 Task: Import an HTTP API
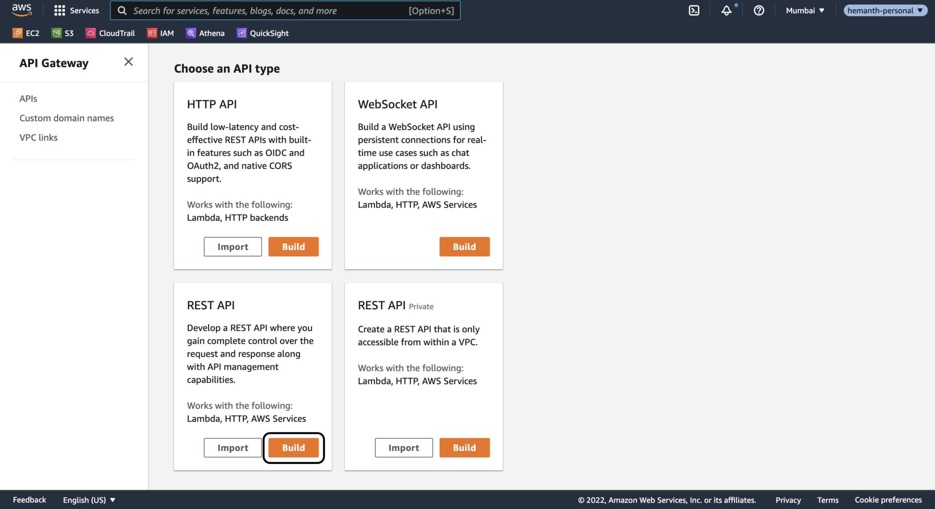232,246
